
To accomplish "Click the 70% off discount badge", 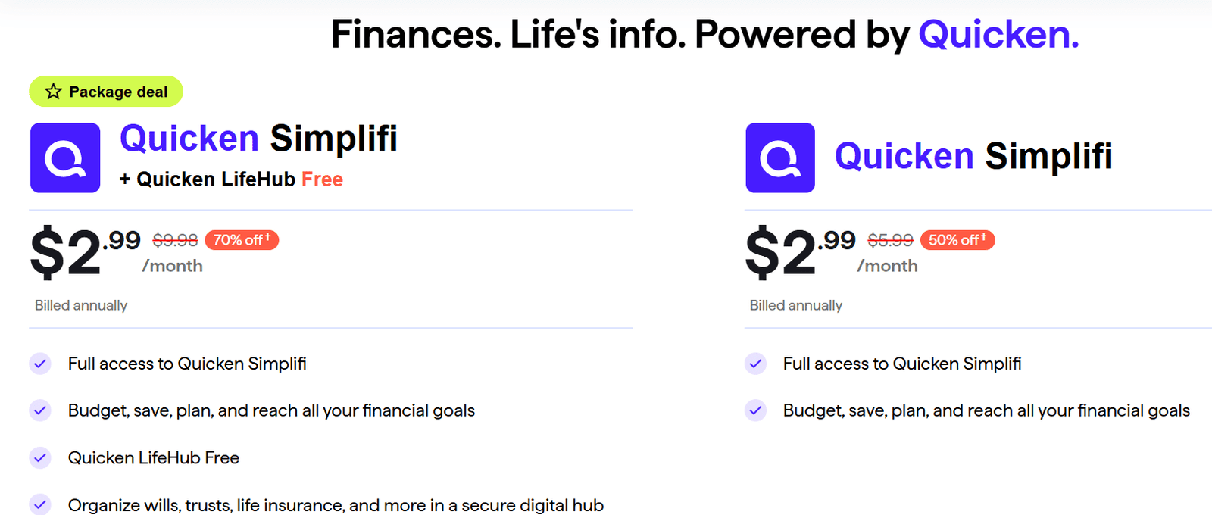I will (242, 240).
